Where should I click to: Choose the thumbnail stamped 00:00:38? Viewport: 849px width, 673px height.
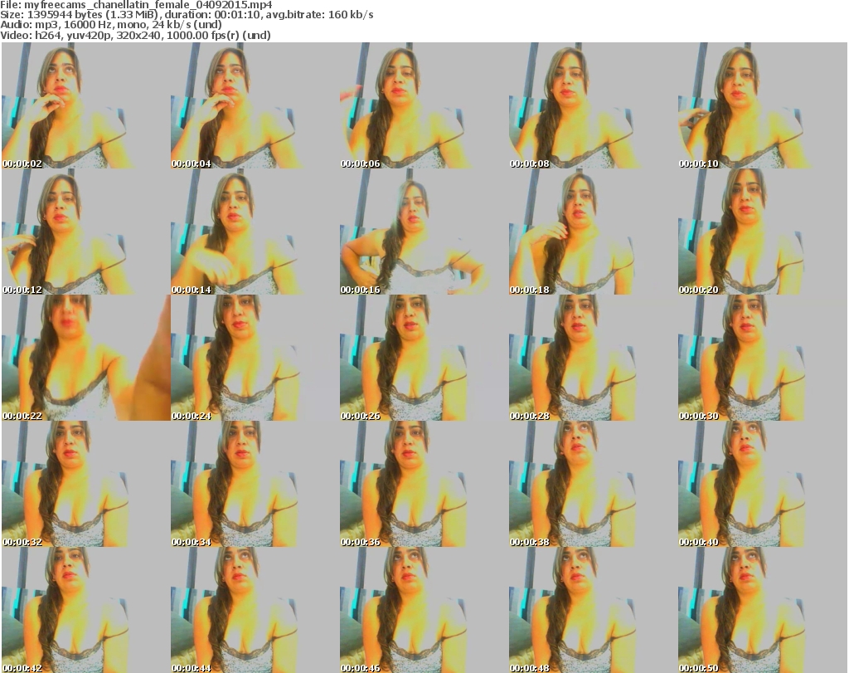pos(593,484)
